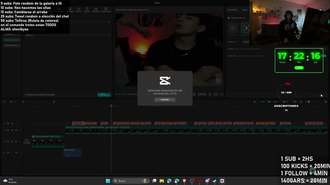This screenshot has width=330, height=185.
Task: Start voice recording with microphone icon
Action: [254, 102]
